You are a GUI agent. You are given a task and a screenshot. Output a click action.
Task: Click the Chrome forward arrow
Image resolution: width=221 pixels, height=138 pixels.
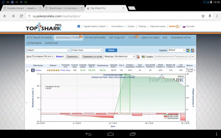pos(13,16)
